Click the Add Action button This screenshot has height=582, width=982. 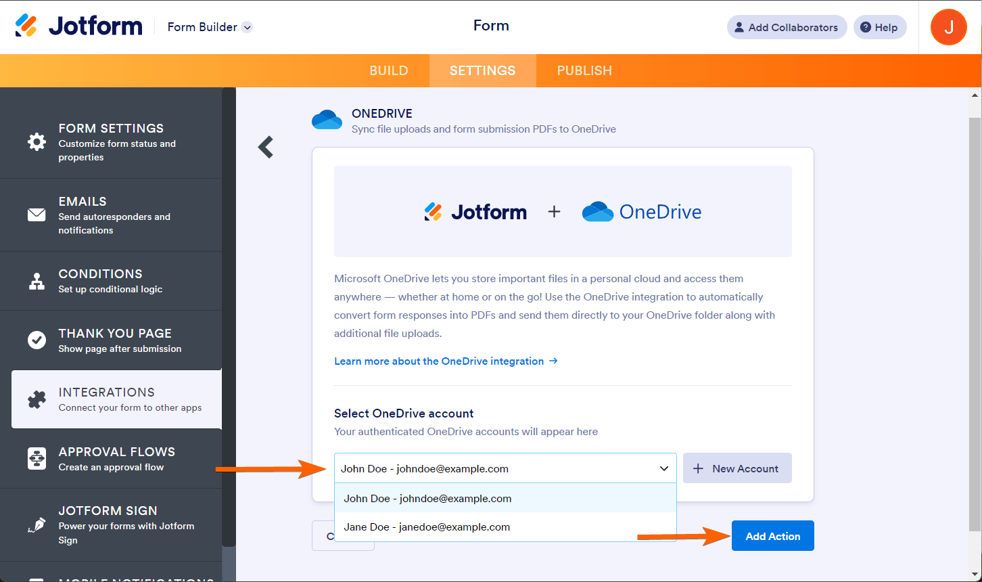coord(773,536)
